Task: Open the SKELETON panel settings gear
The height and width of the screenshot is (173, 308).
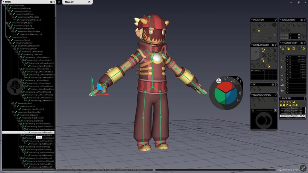Action: coord(302,20)
